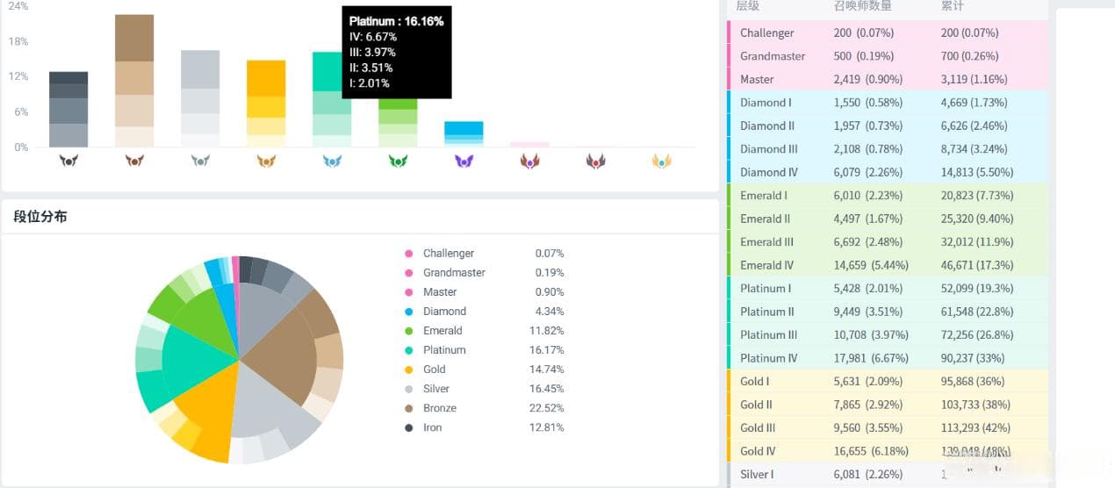Click the Silver rank emblem under the bar chart
This screenshot has height=488, width=1115.
point(200,161)
